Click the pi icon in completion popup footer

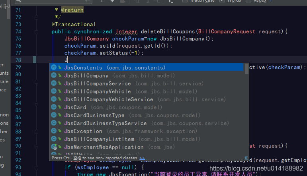[246, 158]
